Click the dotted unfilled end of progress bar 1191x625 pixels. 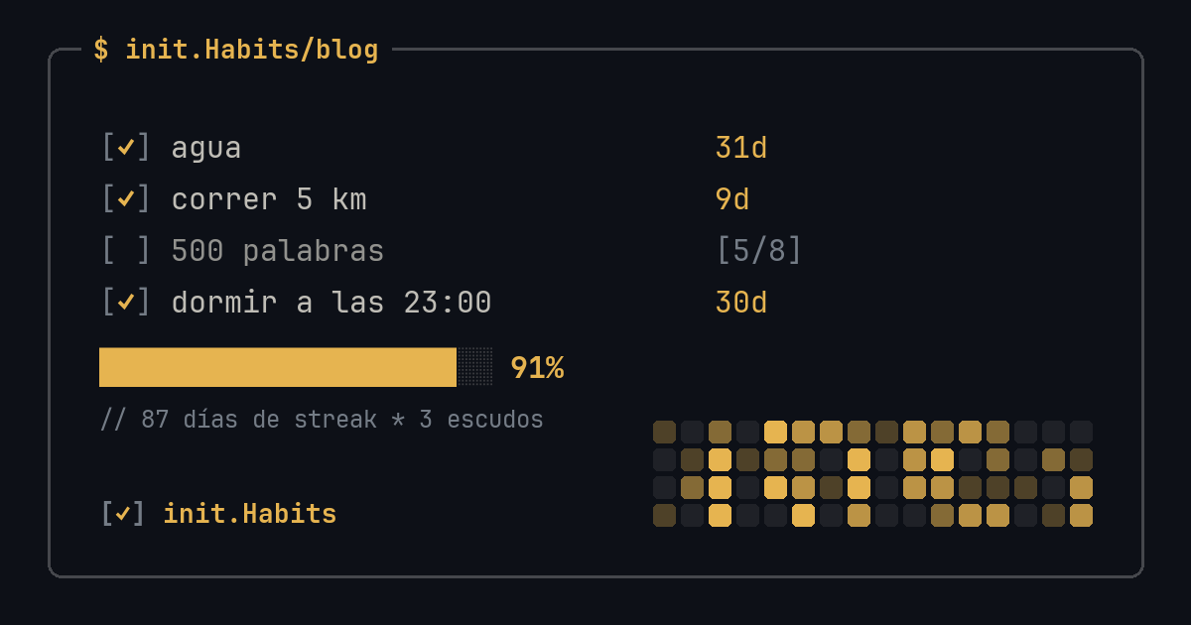[x=474, y=367]
